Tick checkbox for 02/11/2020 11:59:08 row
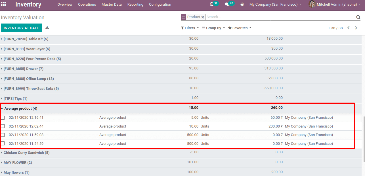Viewport: 365px width, 176px height. coord(3,135)
